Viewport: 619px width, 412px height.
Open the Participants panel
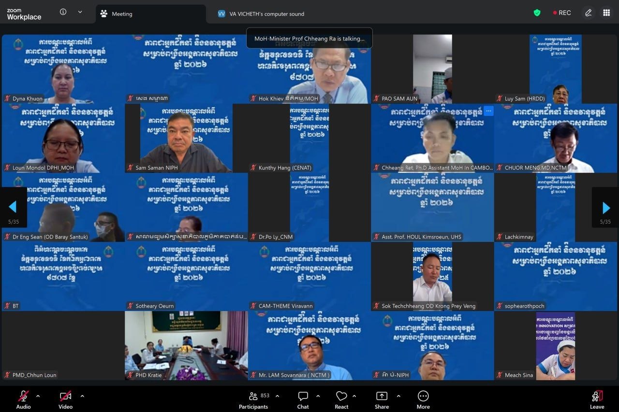tap(253, 399)
